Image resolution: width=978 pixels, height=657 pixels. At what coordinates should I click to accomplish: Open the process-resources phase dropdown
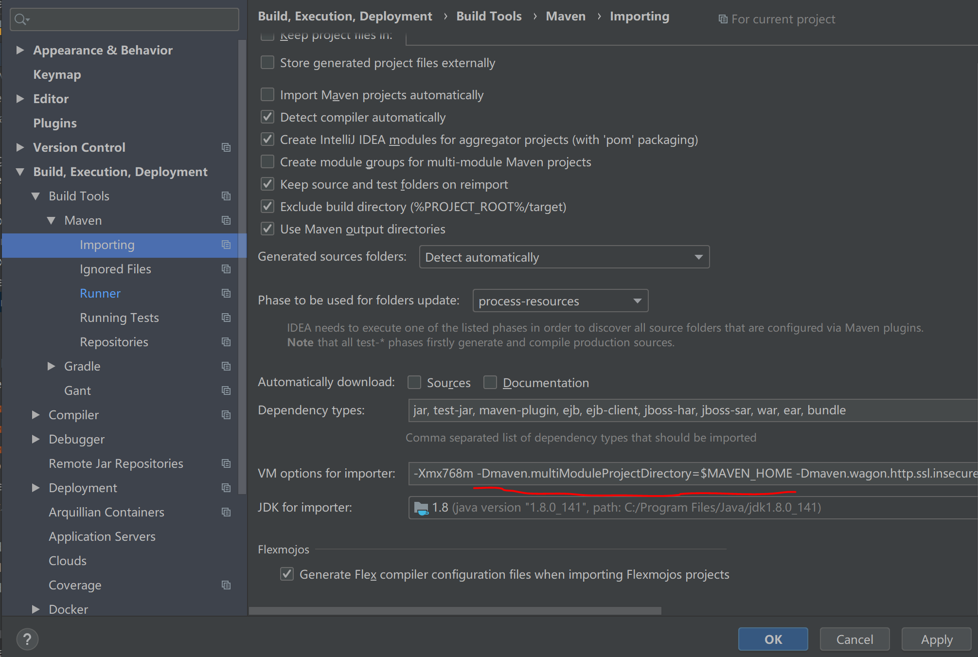pos(560,301)
